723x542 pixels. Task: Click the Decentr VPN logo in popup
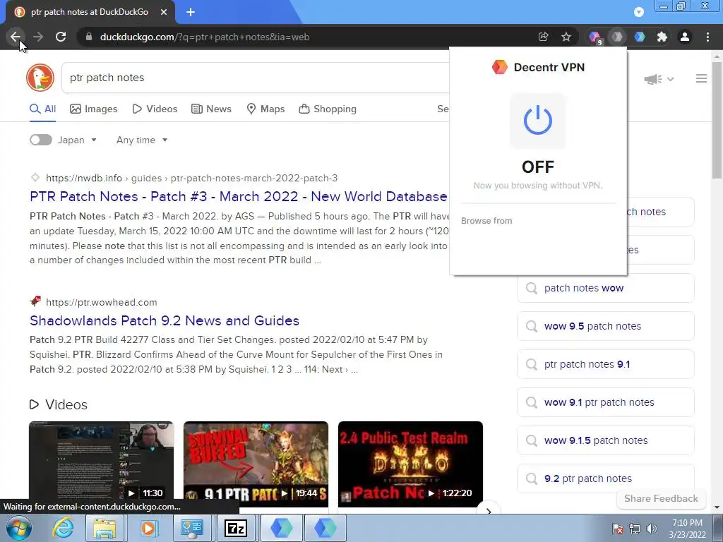tap(499, 67)
